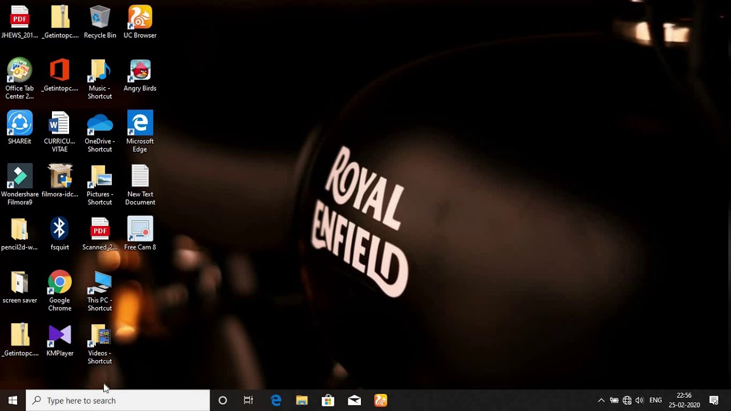Select the Videos - Shortcut folder
This screenshot has width=731, height=411.
pyautogui.click(x=100, y=344)
